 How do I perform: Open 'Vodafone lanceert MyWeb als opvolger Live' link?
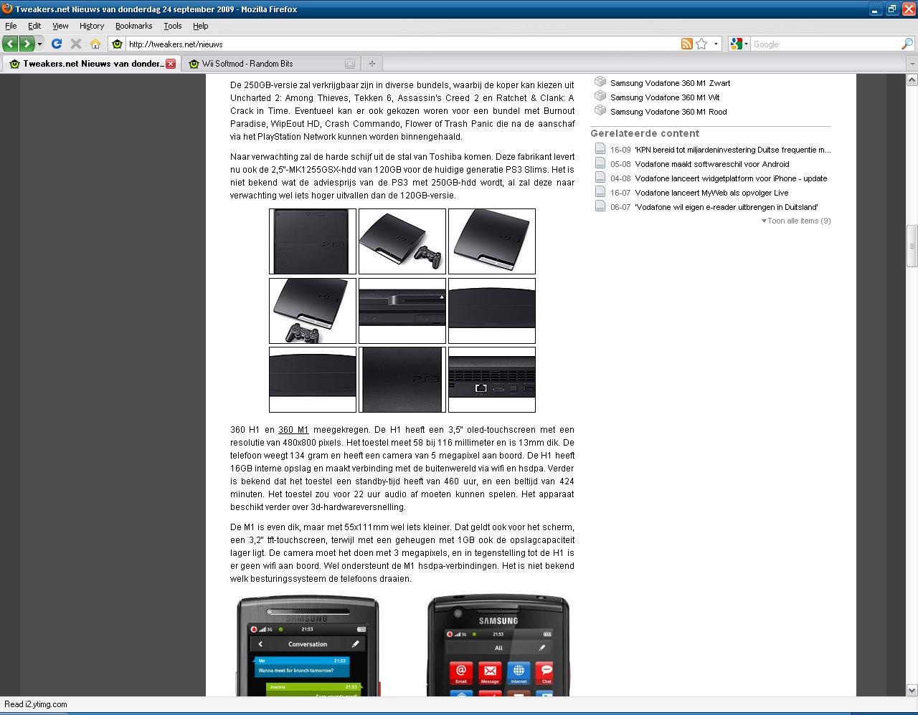[711, 193]
